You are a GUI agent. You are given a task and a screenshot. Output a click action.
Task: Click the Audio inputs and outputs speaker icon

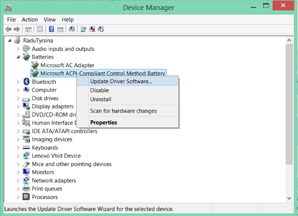(x=26, y=49)
